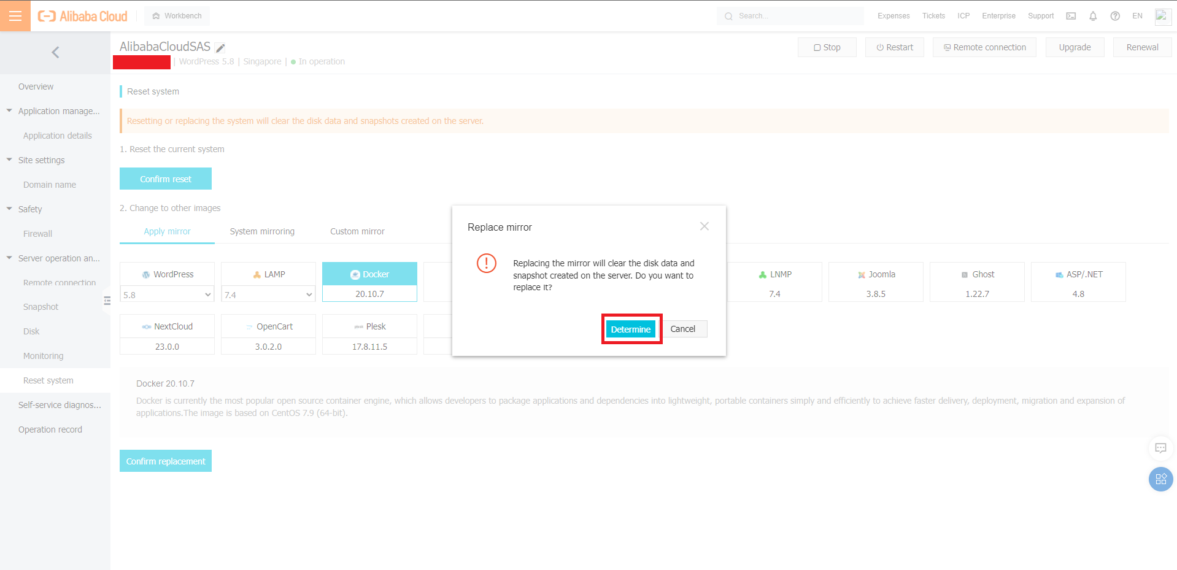Viewport: 1177px width, 570px height.
Task: Switch to the System mirroring tab
Action: point(262,231)
